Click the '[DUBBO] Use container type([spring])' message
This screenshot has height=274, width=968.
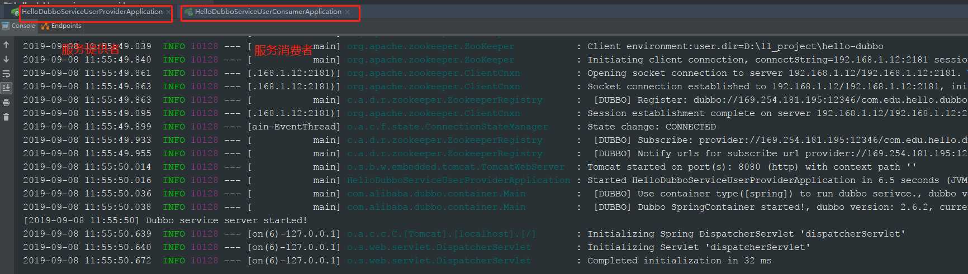[780, 194]
